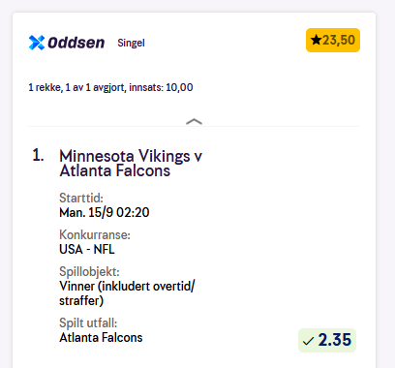Click the star icon in yellow badge
The image size is (395, 368).
pos(316,41)
